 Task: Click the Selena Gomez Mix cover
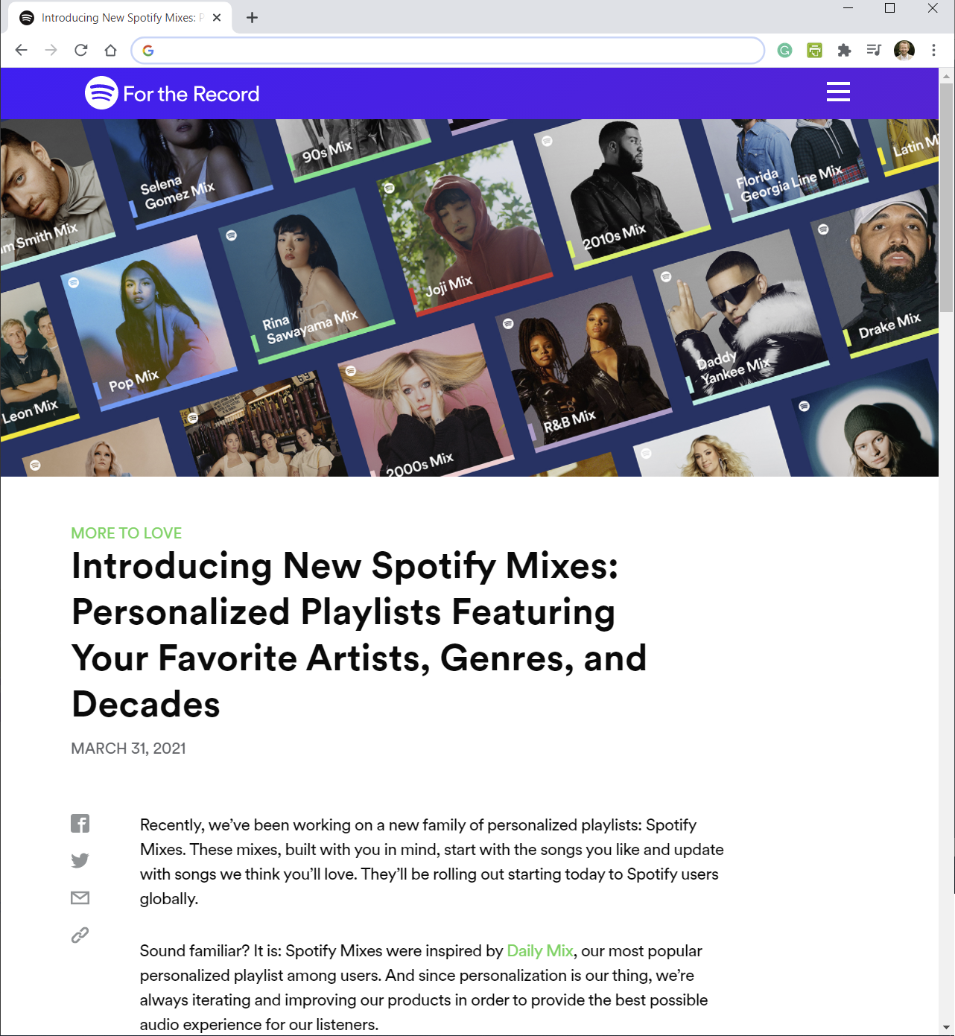[188, 174]
